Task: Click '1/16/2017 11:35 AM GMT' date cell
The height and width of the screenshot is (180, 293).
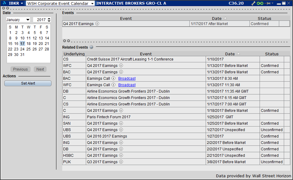Action: point(233,91)
